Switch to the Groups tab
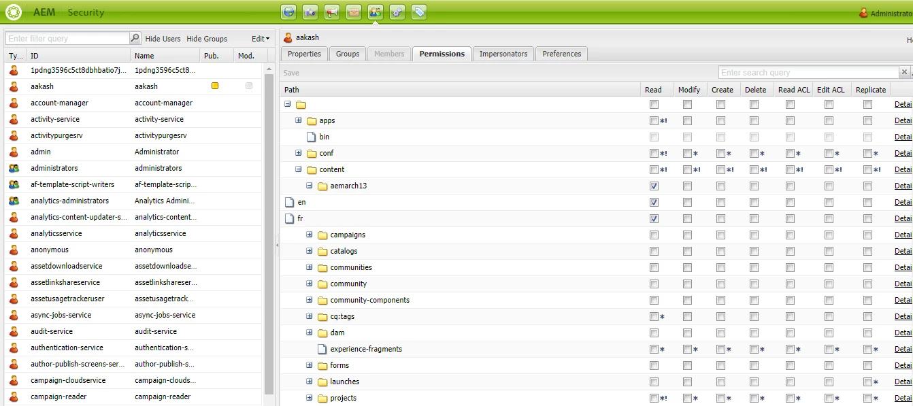 click(x=348, y=54)
